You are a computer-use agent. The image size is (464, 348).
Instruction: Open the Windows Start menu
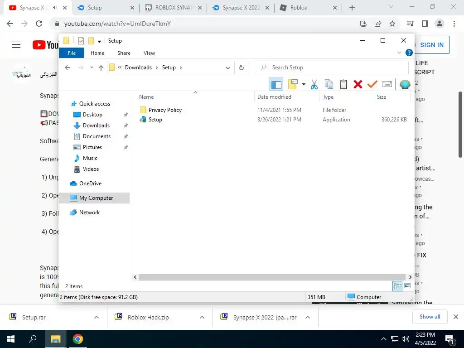point(11,339)
